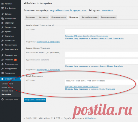Click Свернуть меню label

tap(11, 99)
